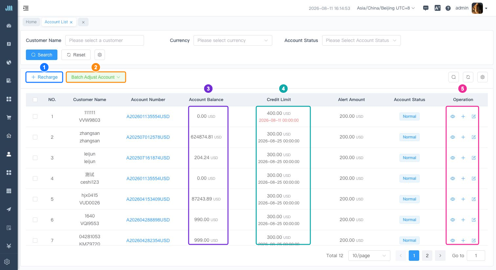Refresh the account table
This screenshot has width=496, height=270.
(x=468, y=77)
